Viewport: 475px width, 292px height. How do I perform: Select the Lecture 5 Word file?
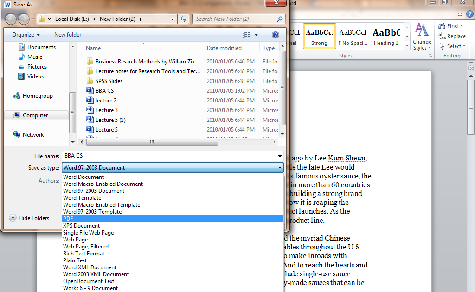coord(102,129)
